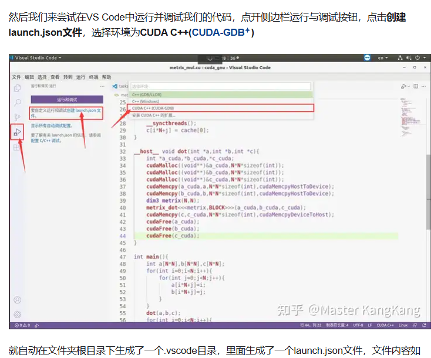
Task: Click the CUDA C++ language mode status
Action: click(x=385, y=325)
